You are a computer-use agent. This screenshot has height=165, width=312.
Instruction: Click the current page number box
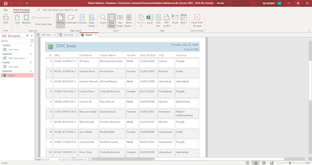click(52, 159)
